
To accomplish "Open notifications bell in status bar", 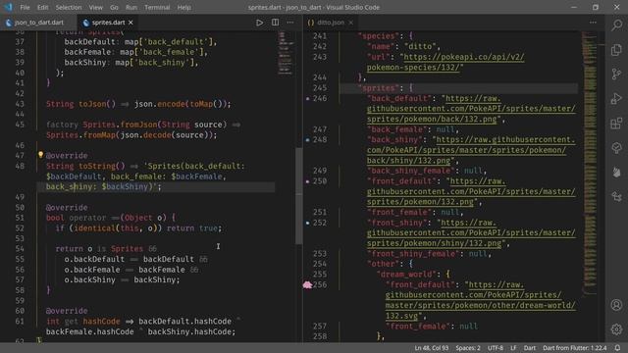I will point(617,348).
